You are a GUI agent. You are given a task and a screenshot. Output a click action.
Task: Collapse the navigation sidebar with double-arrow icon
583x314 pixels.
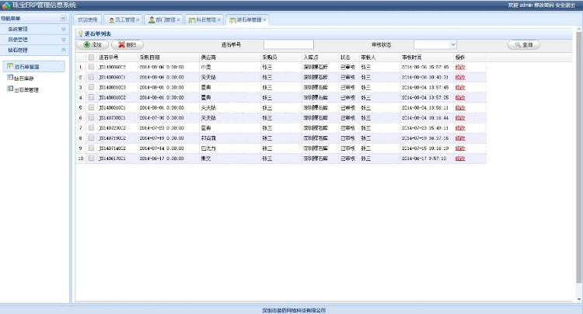63,18
